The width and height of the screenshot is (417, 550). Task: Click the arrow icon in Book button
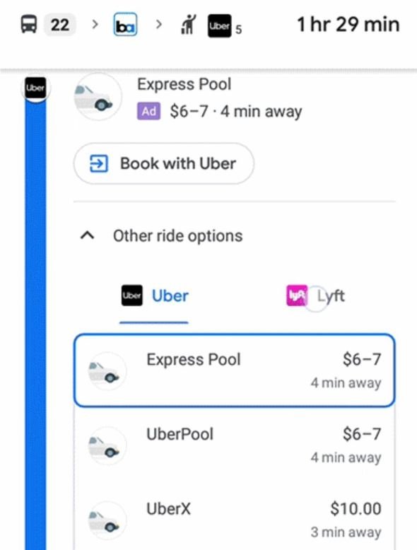[x=98, y=163]
